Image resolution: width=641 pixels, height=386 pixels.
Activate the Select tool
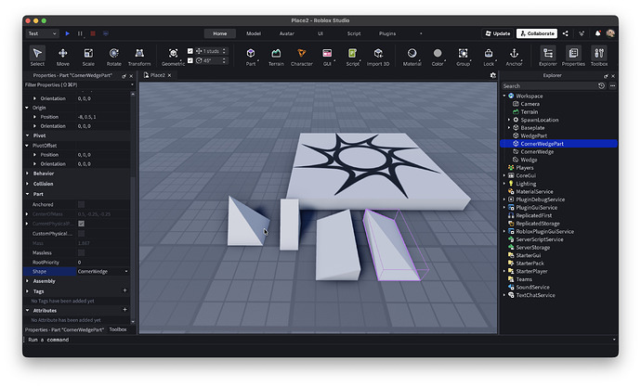tap(37, 56)
